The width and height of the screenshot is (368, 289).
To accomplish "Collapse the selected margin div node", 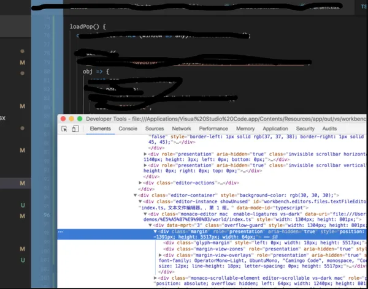I will [155, 231].
